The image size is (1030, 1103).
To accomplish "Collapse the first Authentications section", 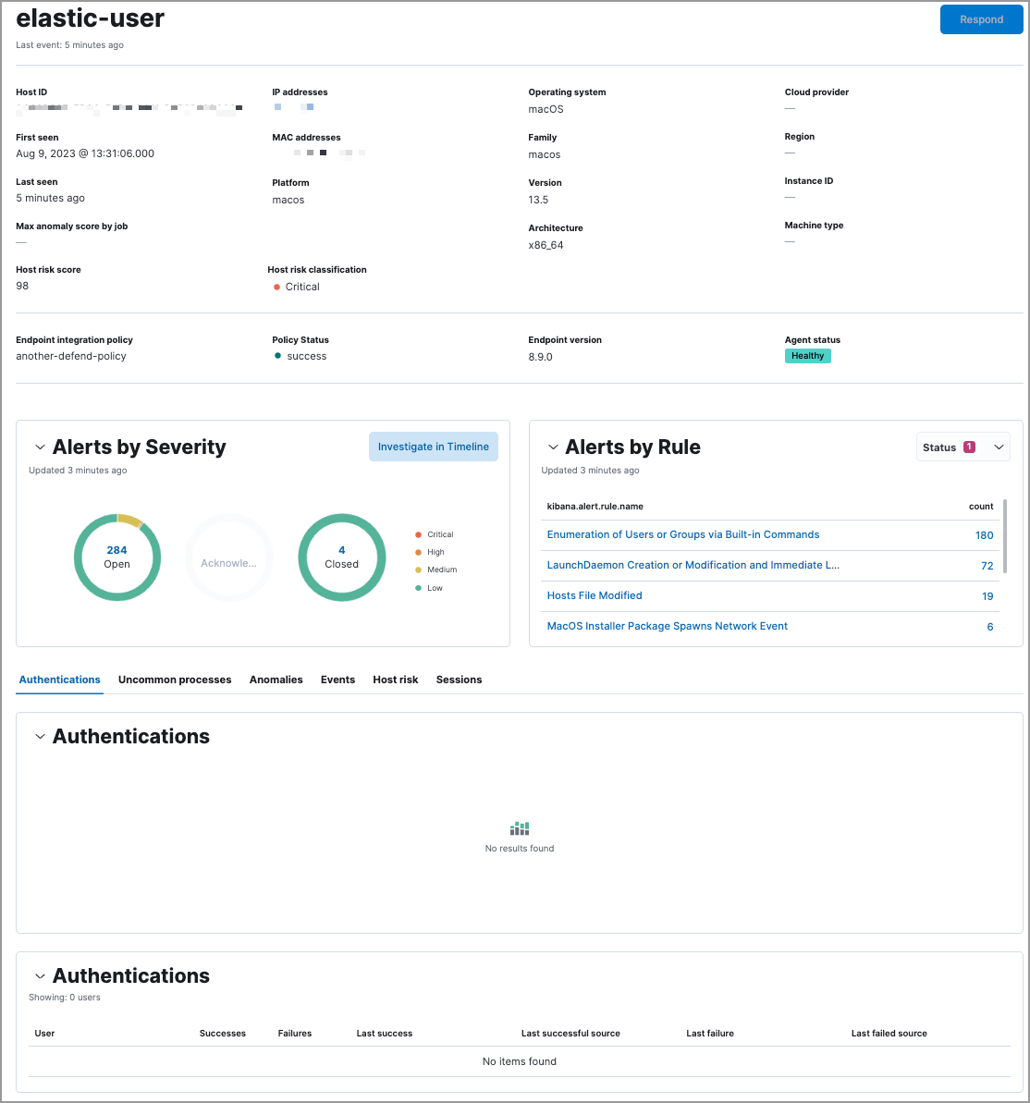I will 40,736.
